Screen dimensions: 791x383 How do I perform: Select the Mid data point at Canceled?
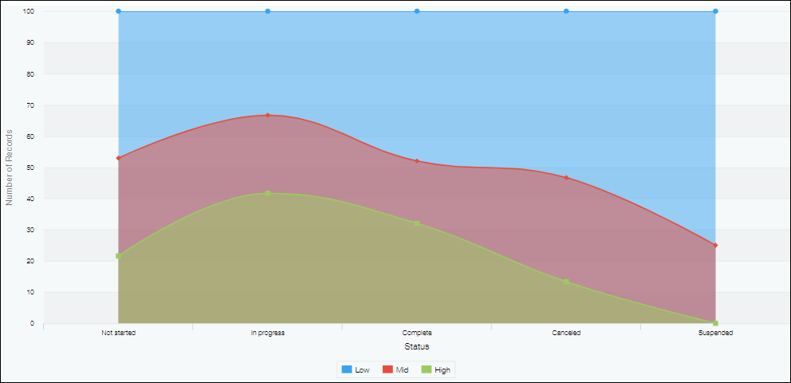[566, 177]
